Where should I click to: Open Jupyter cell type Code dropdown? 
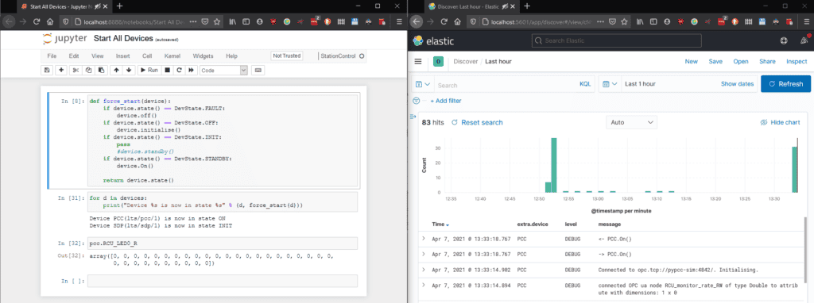point(223,70)
